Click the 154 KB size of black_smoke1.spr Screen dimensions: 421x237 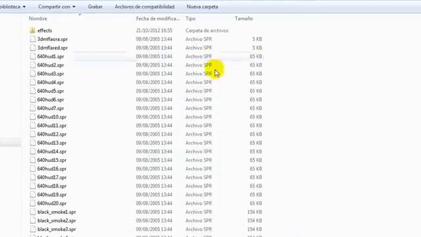click(255, 212)
